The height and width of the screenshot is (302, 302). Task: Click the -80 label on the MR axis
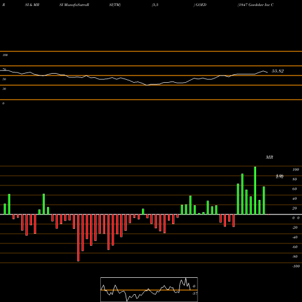pyautogui.click(x=295, y=257)
